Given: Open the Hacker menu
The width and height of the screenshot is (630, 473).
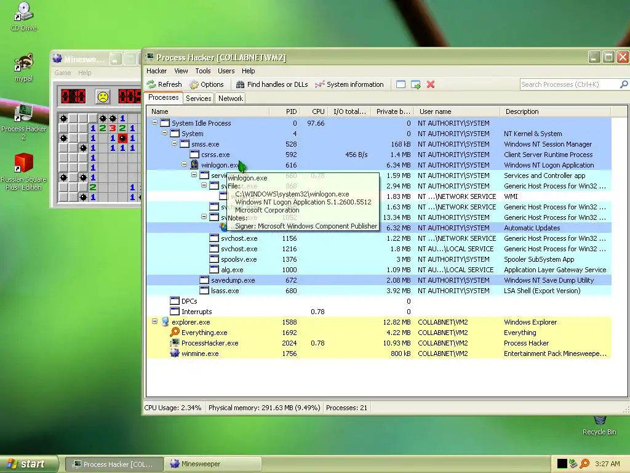Looking at the screenshot, I should tap(156, 71).
